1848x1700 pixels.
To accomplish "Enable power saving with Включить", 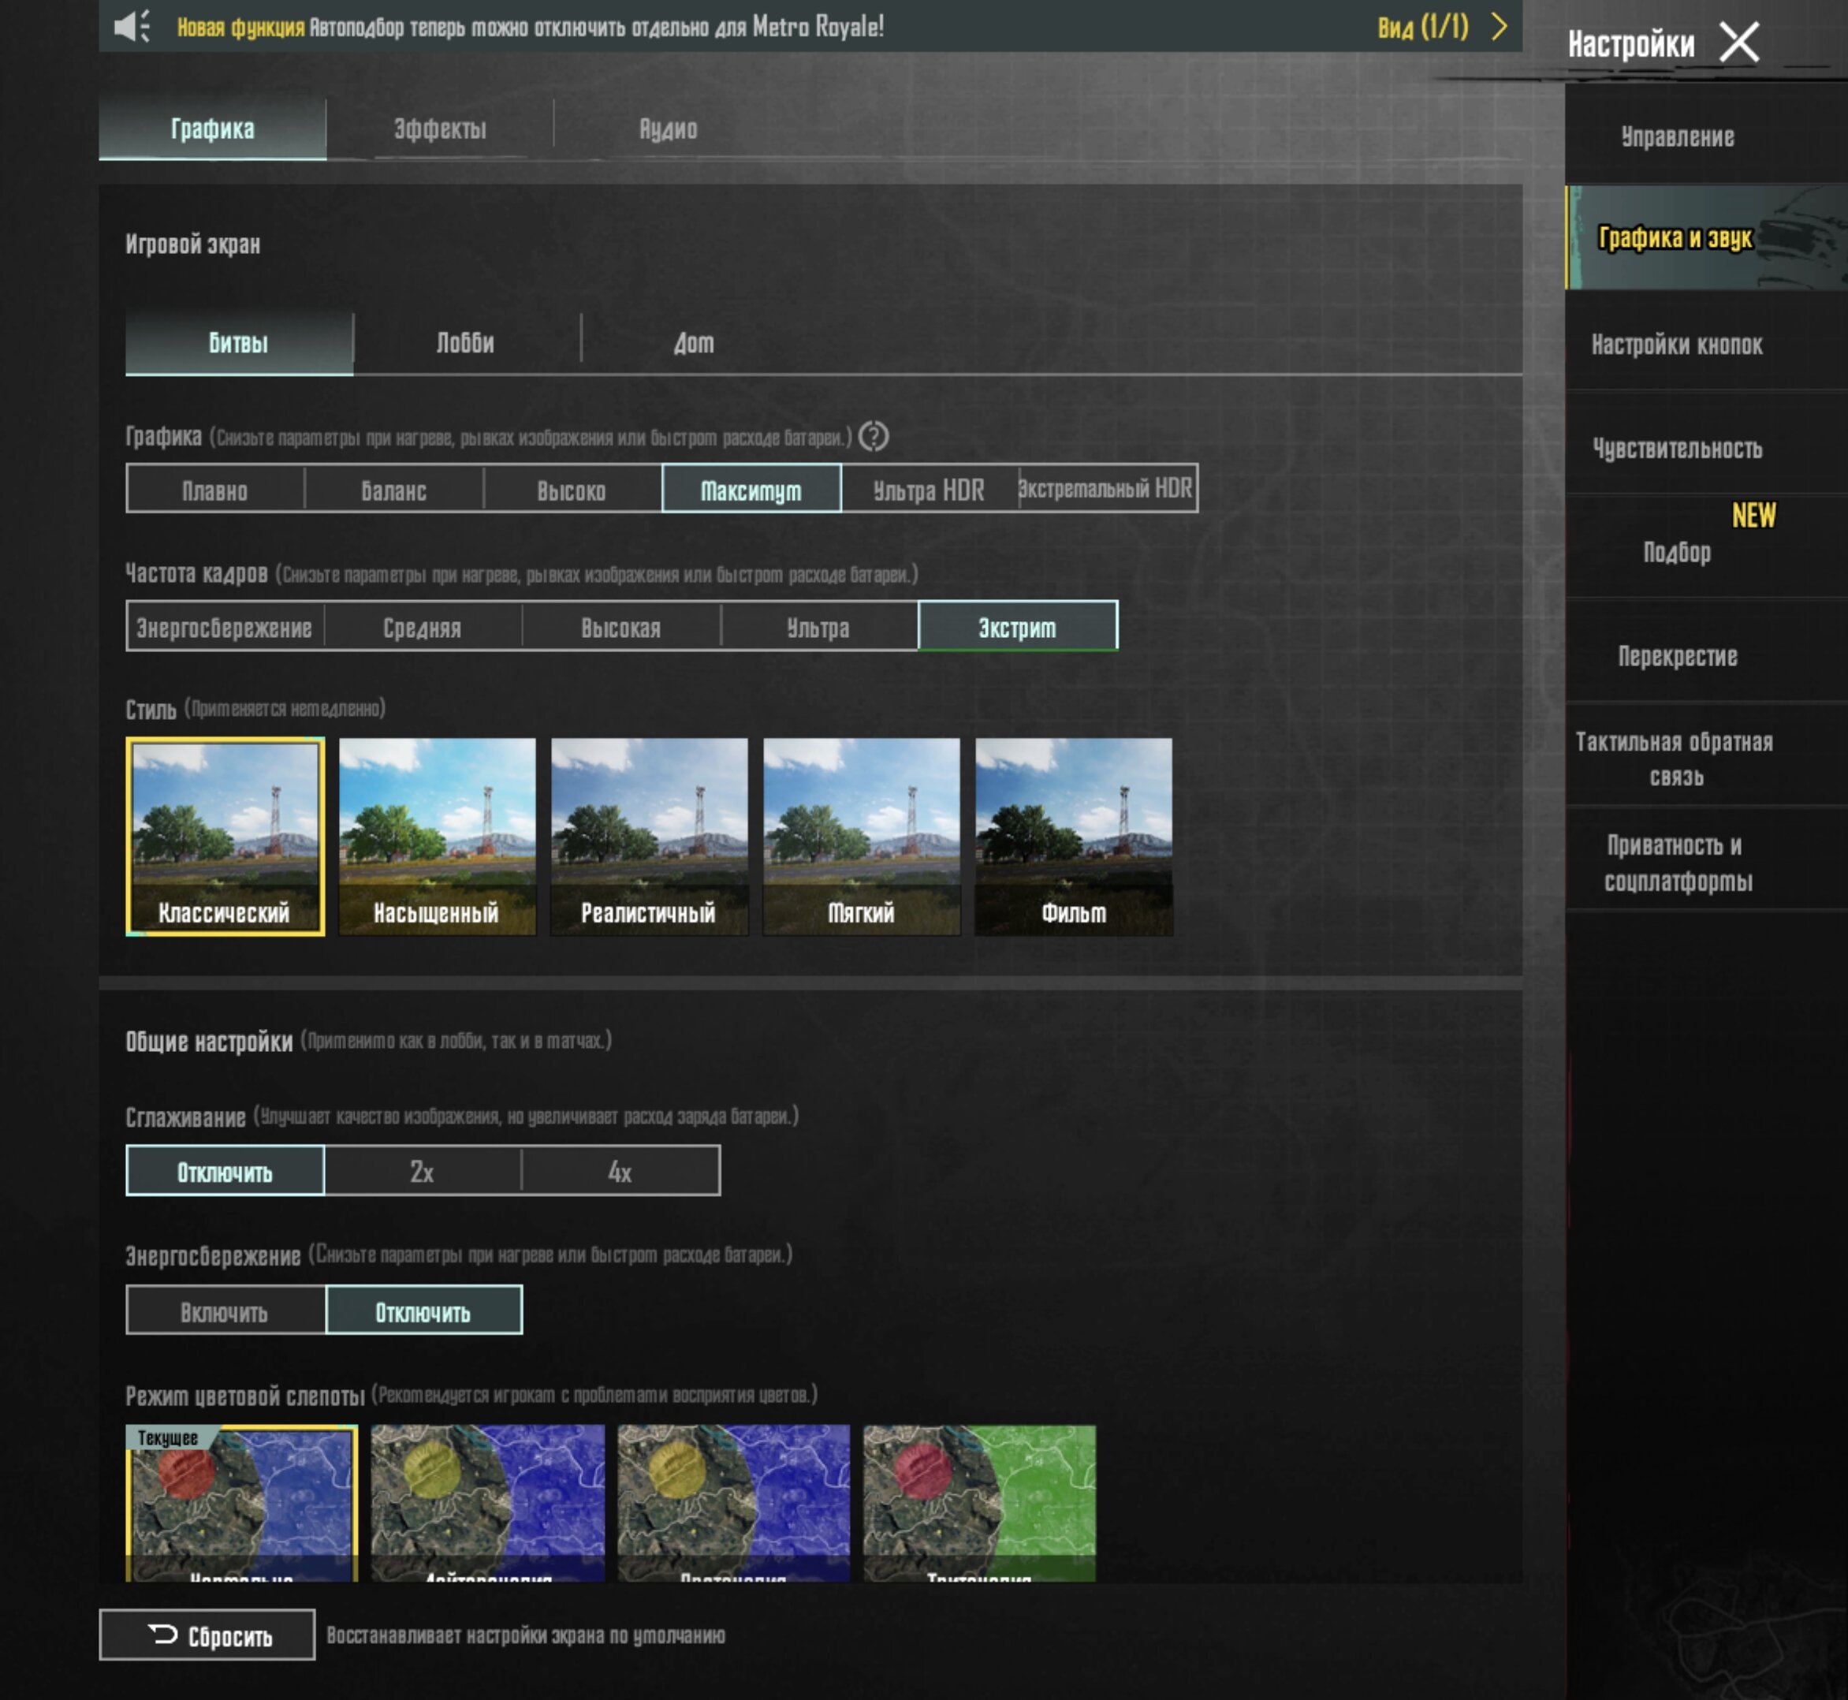I will (225, 1310).
